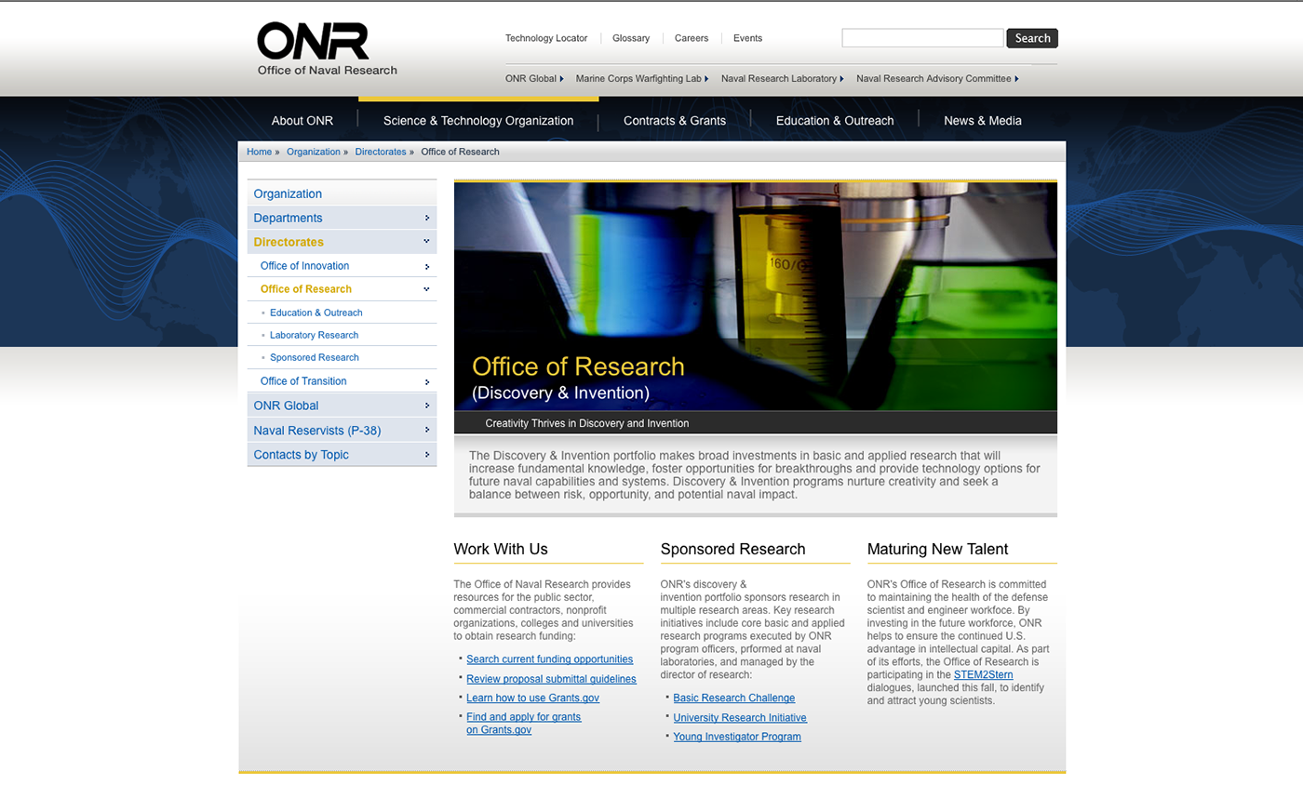The width and height of the screenshot is (1303, 785).
Task: Open News & Media menu
Action: tap(983, 120)
